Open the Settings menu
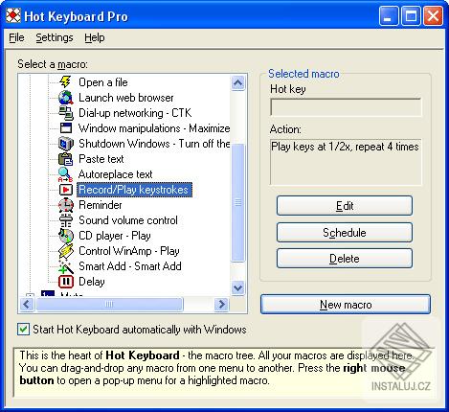This screenshot has height=412, width=449. (x=55, y=37)
